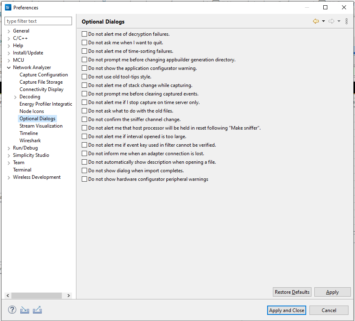
Task: Click the Simplicity Studio icon in the title bar
Action: point(8,7)
